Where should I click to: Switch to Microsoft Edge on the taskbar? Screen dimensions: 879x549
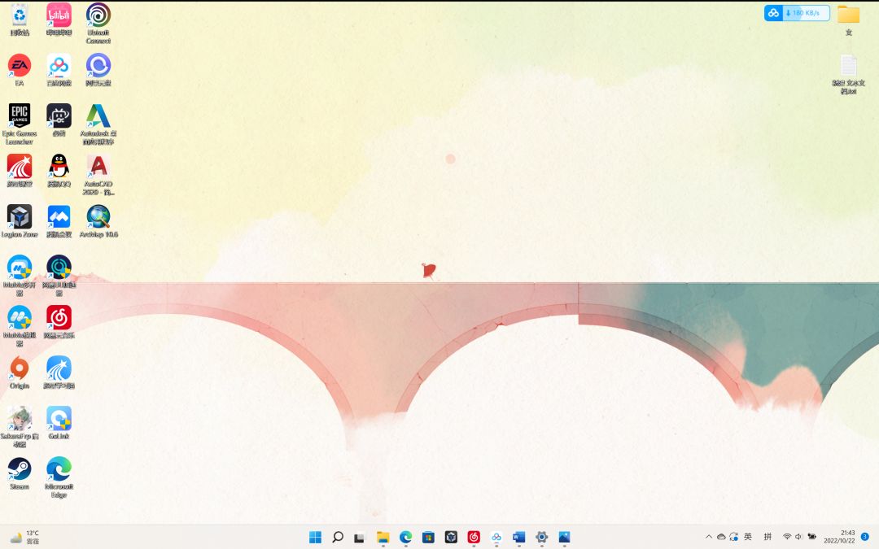pos(406,538)
